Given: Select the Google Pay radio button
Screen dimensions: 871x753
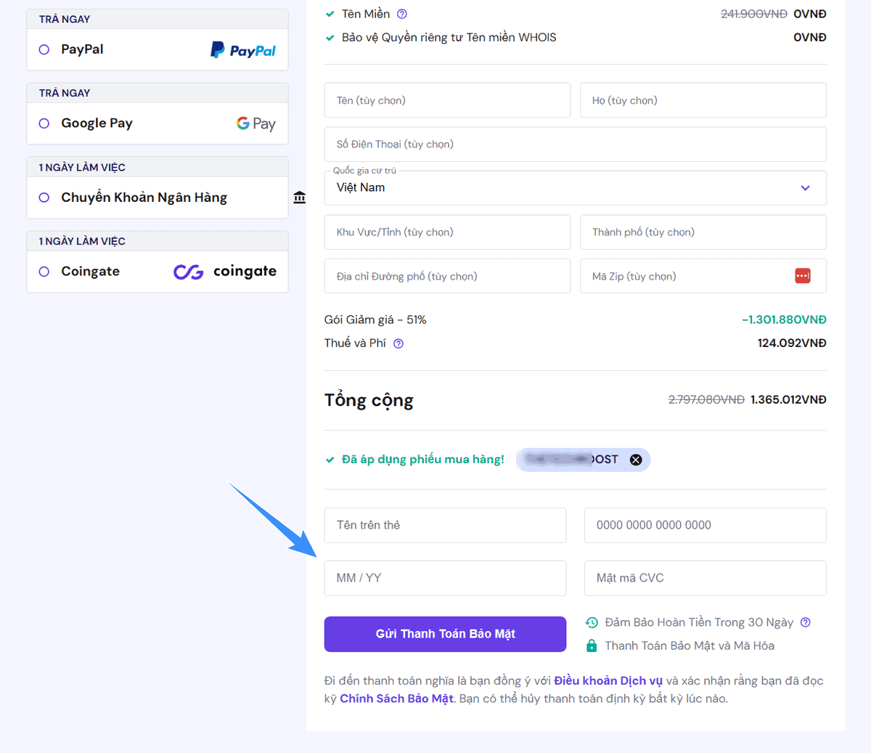Looking at the screenshot, I should click(x=44, y=123).
